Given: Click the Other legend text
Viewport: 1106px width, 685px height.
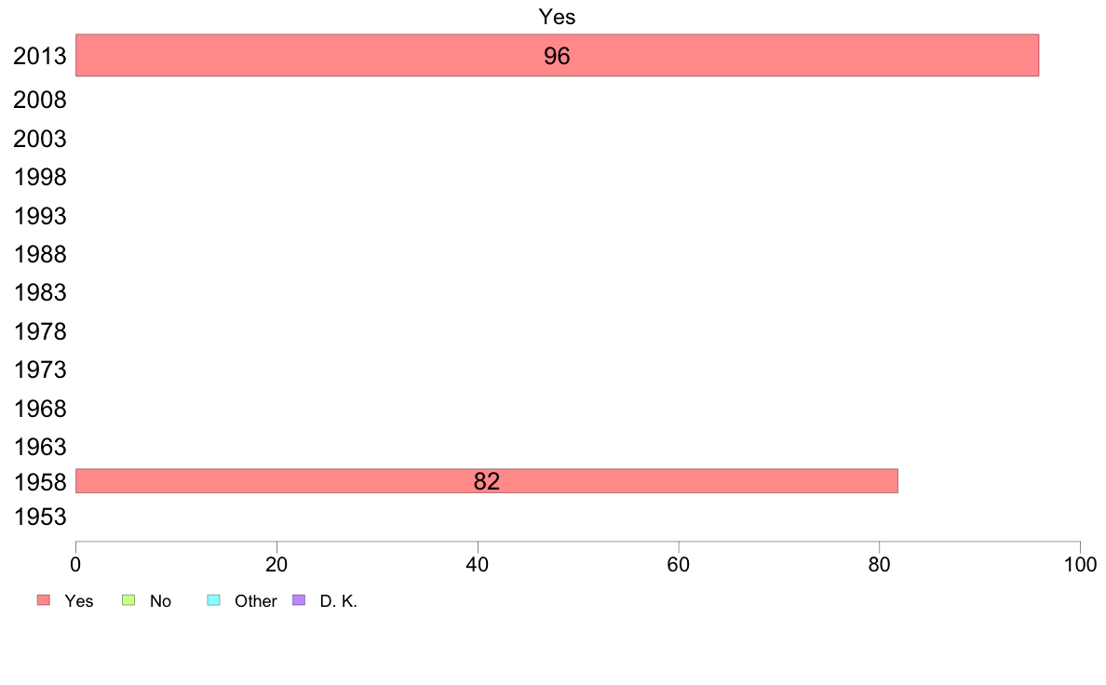Looking at the screenshot, I should pyautogui.click(x=255, y=601).
